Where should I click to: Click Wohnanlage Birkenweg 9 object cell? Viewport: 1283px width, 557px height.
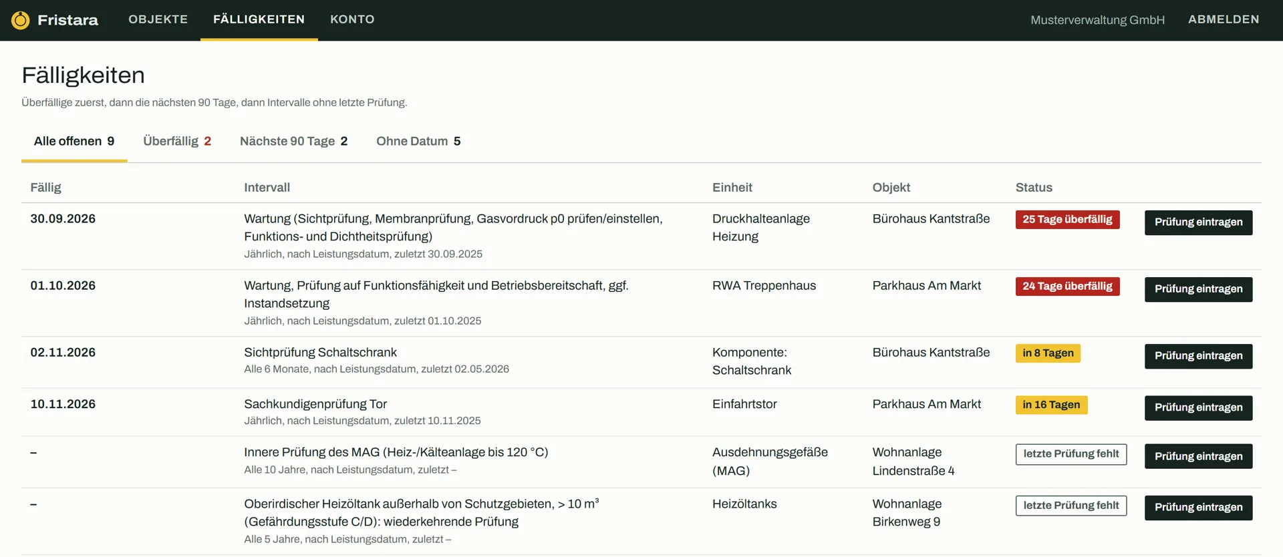907,513
